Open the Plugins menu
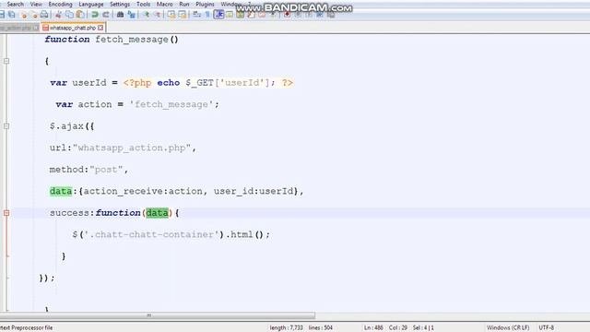Image resolution: width=590 pixels, height=332 pixels. click(205, 4)
